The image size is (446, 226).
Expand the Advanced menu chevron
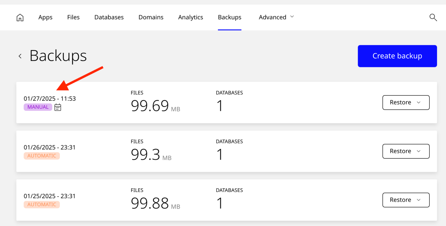tap(292, 17)
